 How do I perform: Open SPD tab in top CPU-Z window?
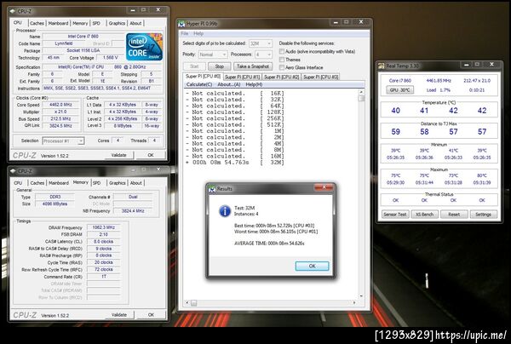pos(96,23)
